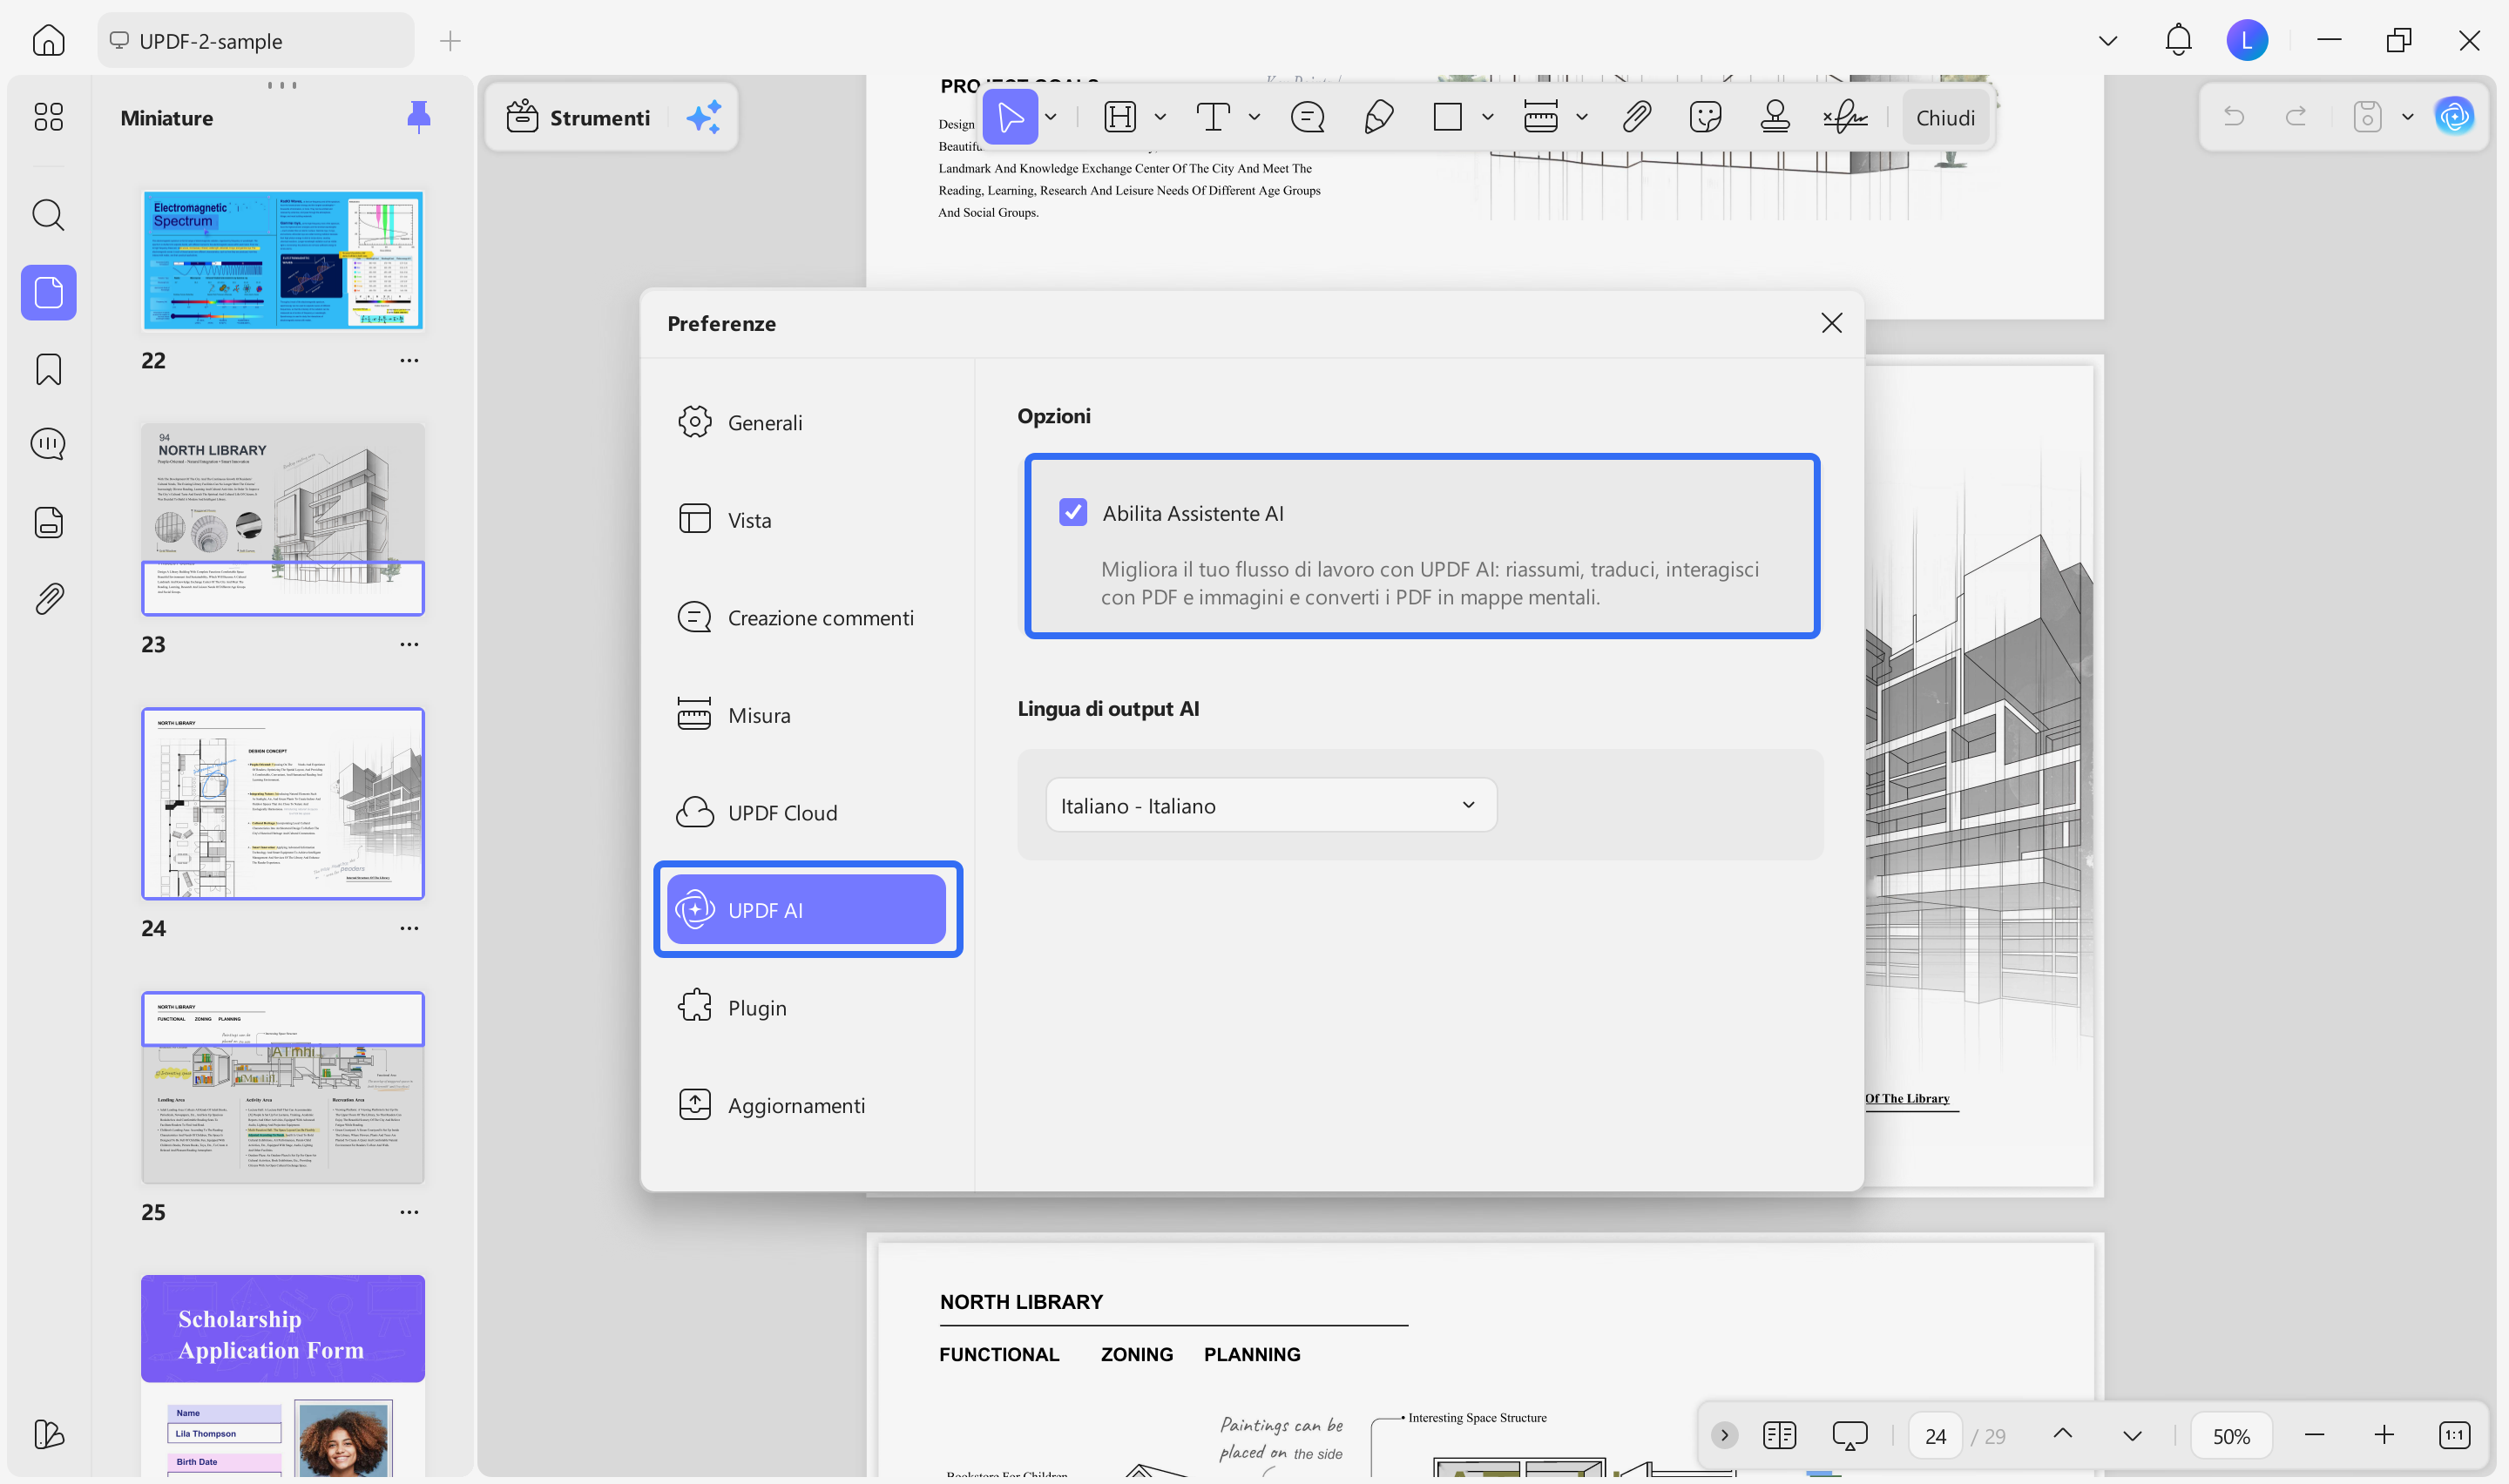
Task: Open notifications bell
Action: click(2178, 40)
